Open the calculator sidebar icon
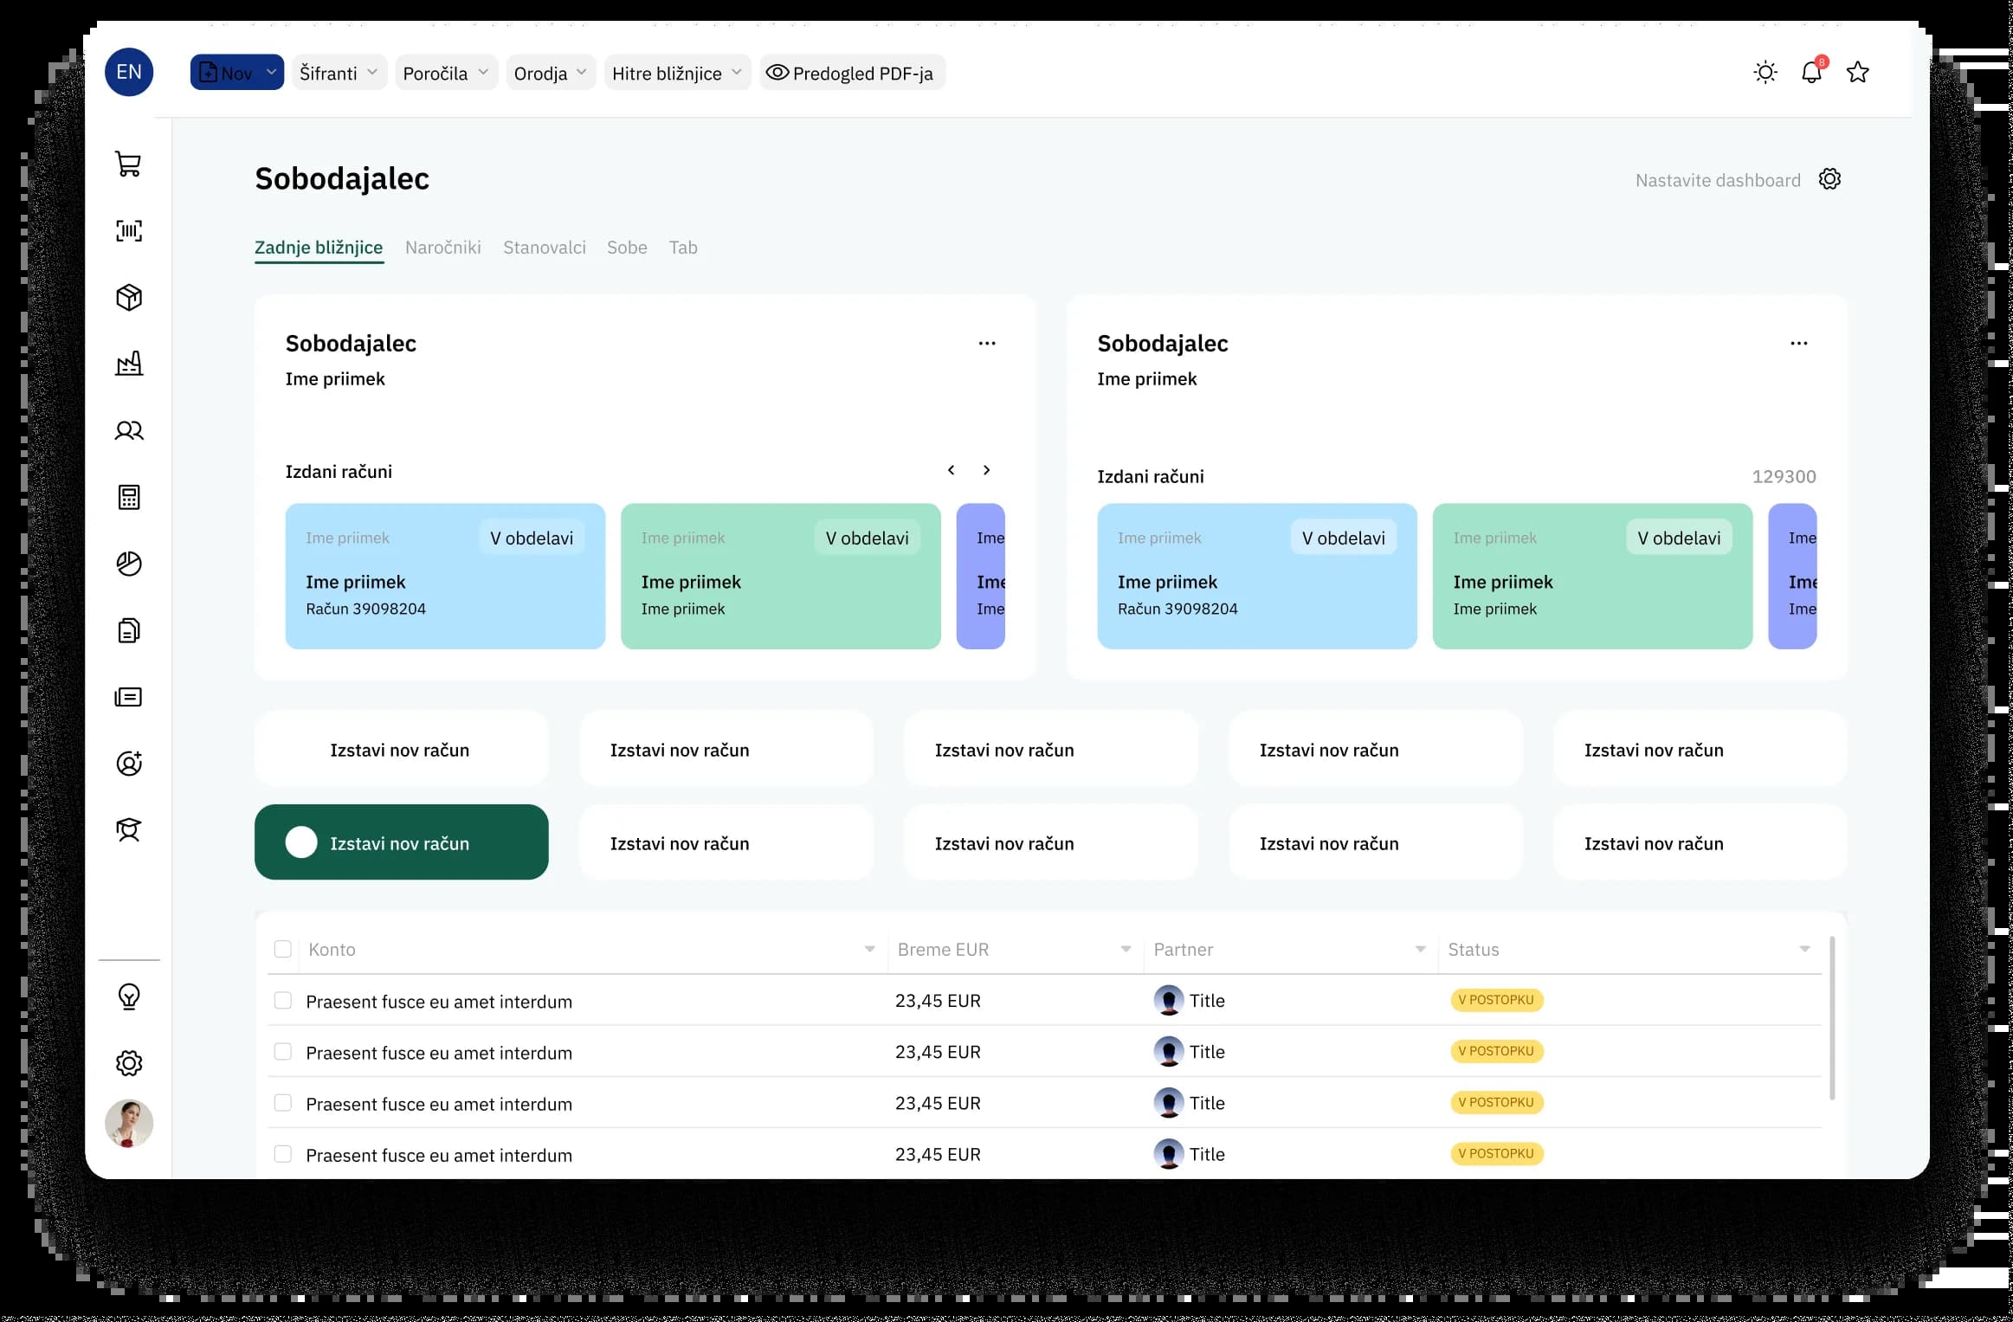This screenshot has height=1322, width=2013. coord(129,497)
